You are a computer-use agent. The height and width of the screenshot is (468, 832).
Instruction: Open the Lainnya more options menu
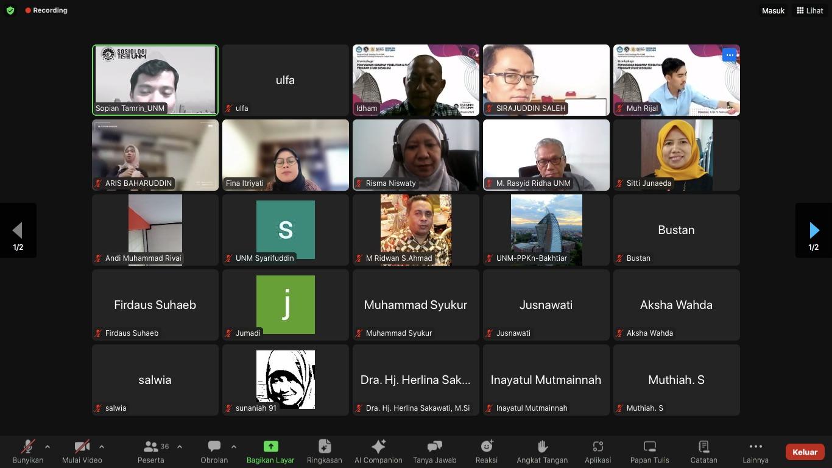pyautogui.click(x=755, y=452)
